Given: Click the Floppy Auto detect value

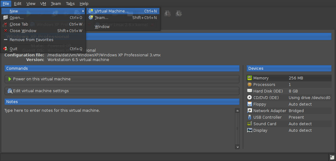Looking at the screenshot, I should tap(300, 104).
